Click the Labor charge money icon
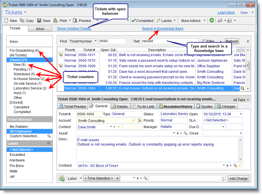 click(x=62, y=178)
